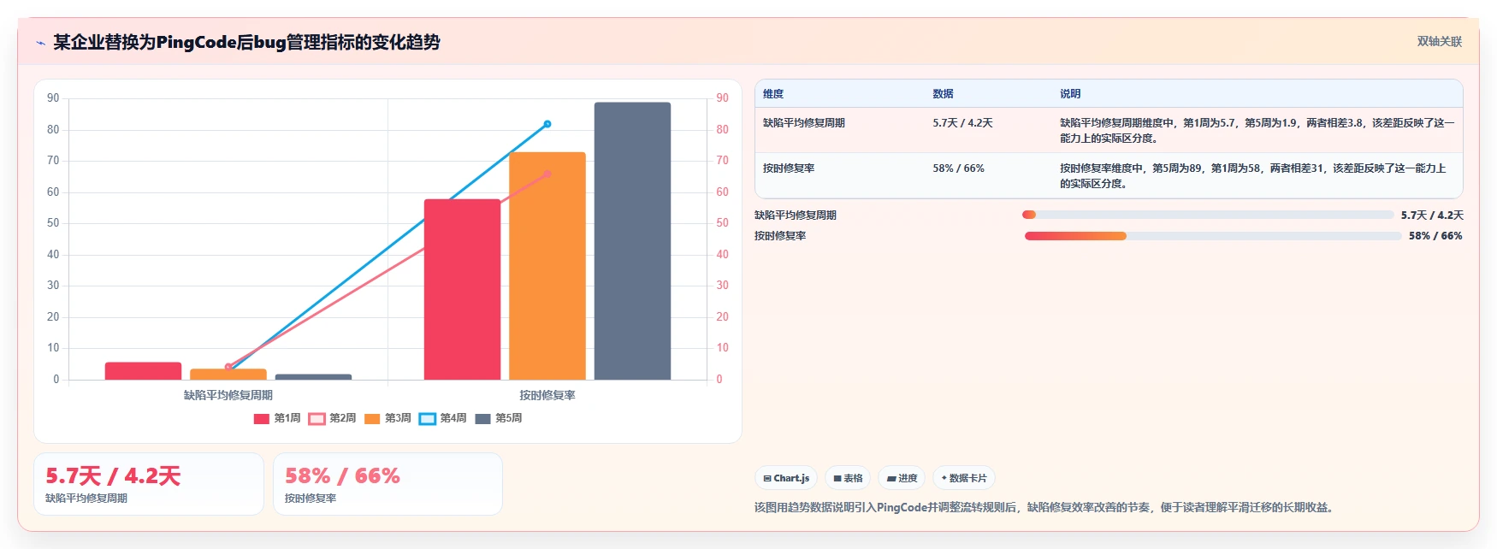Click the 5.7天 / 4.2天 table cell
This screenshot has height=549, width=1497.
tap(962, 123)
